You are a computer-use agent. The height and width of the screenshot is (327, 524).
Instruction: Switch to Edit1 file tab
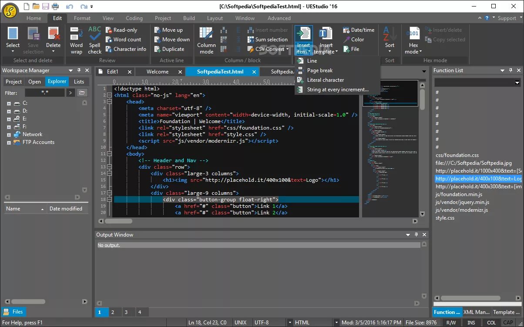[112, 72]
